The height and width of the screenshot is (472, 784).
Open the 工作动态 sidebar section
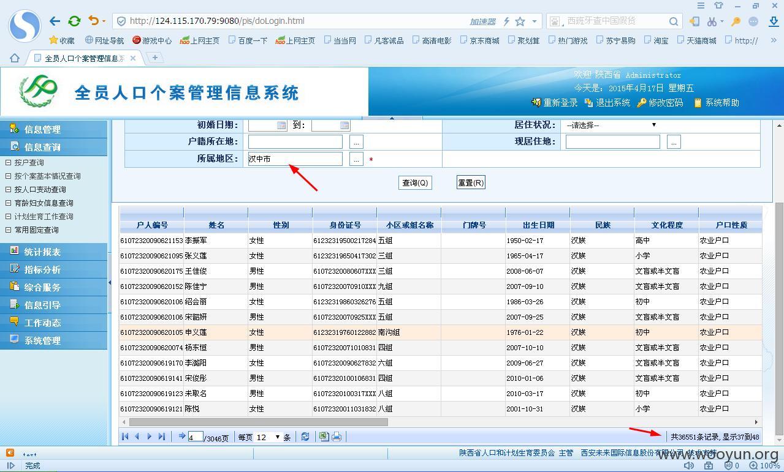(x=53, y=323)
